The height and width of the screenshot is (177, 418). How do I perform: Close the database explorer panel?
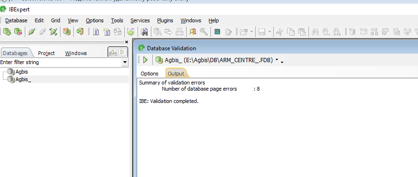tap(127, 42)
